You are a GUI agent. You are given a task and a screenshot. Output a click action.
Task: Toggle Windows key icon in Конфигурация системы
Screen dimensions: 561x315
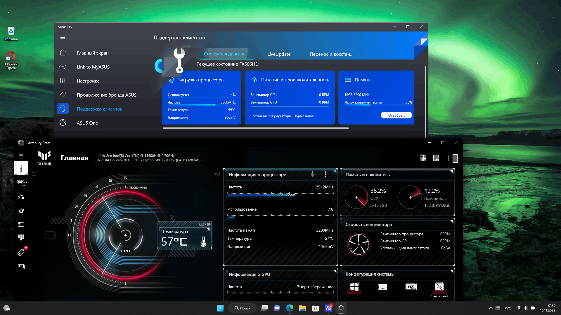point(354,287)
